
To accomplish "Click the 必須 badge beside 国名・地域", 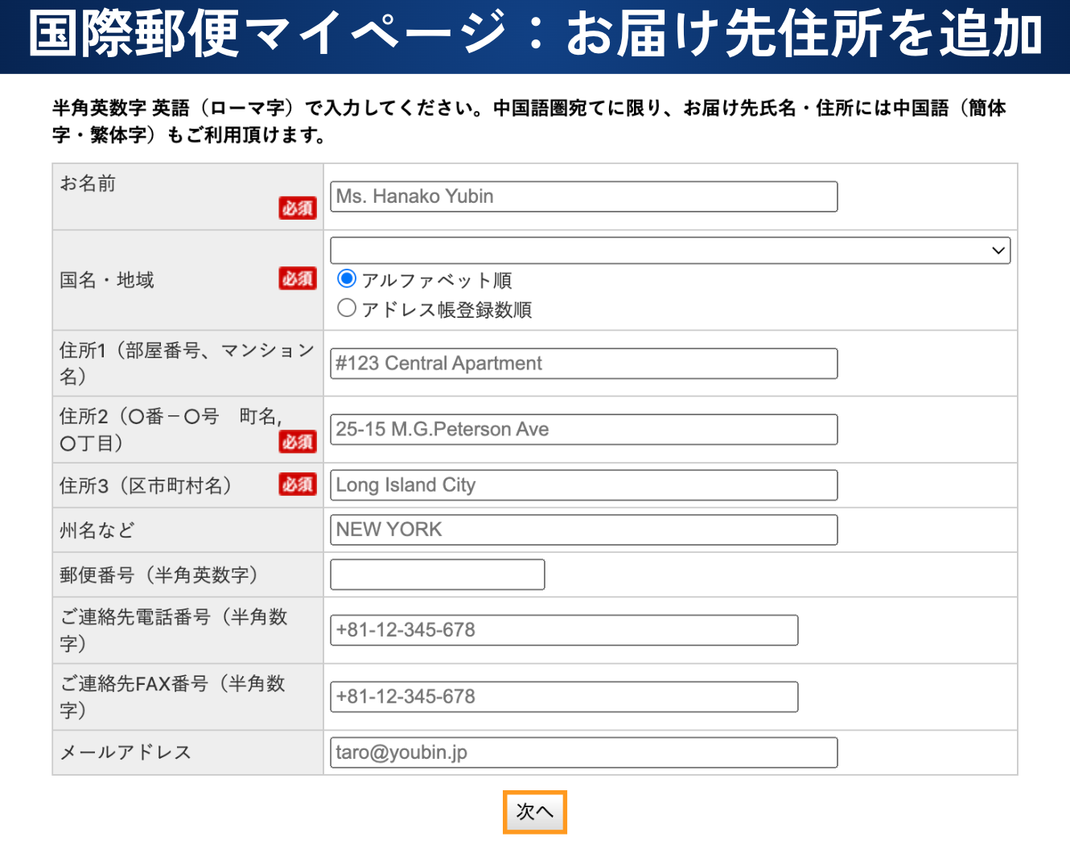I will coord(297,278).
